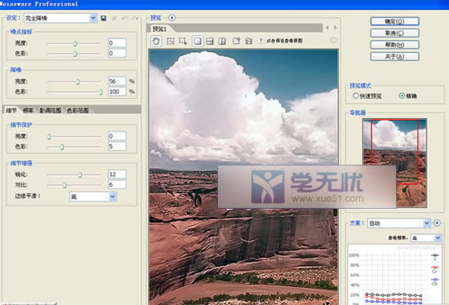Click the round arrow next to 预览
This screenshot has height=305, width=449.
pyautogui.click(x=171, y=18)
